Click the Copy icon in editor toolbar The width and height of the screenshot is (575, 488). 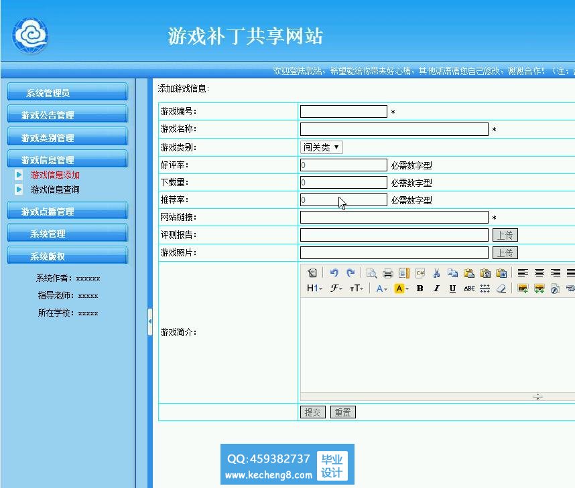pos(452,273)
